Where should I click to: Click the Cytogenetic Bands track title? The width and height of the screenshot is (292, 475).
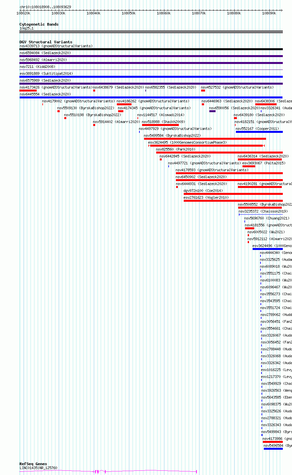pyautogui.click(x=39, y=24)
